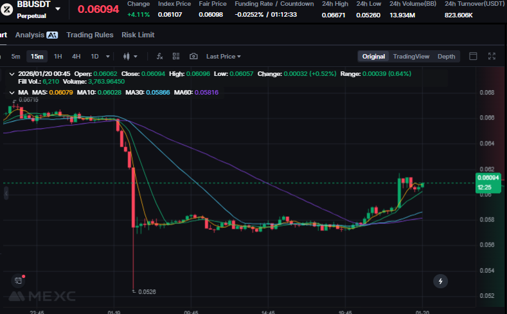Click the chart high marker 0.06715

click(x=28, y=100)
